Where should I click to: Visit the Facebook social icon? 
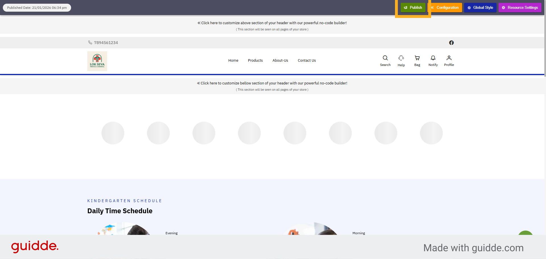pos(452,43)
